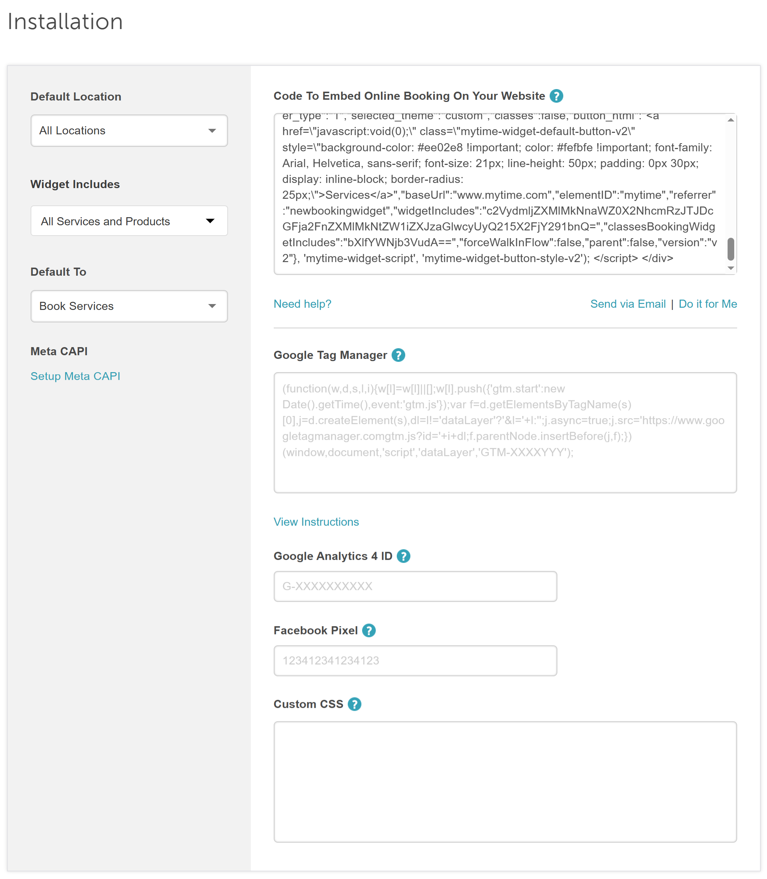The image size is (767, 879).
Task: Open View Instructions link
Action: pos(316,522)
